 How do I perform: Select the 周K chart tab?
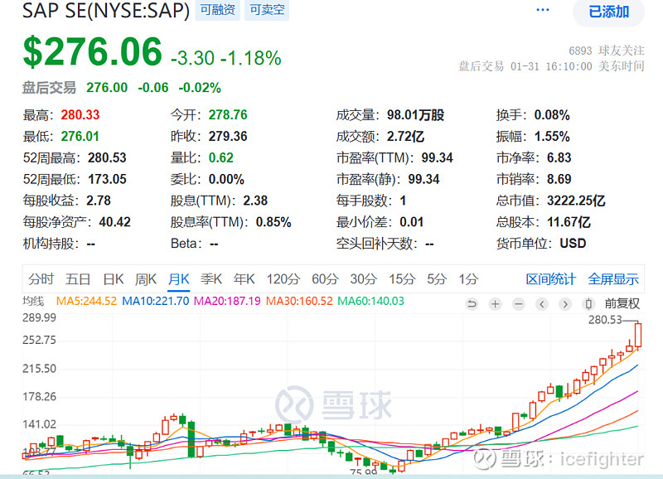coord(146,279)
